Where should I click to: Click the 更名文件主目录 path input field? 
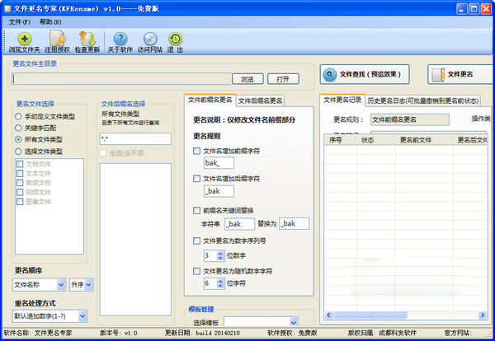120,79
